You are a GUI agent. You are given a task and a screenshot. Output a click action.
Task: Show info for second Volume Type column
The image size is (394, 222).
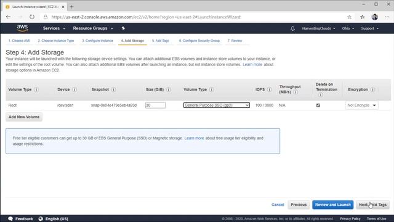tap(212, 89)
